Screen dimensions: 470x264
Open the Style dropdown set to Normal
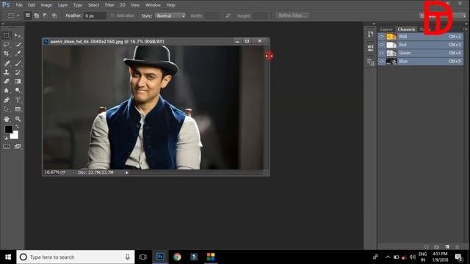[x=170, y=15]
